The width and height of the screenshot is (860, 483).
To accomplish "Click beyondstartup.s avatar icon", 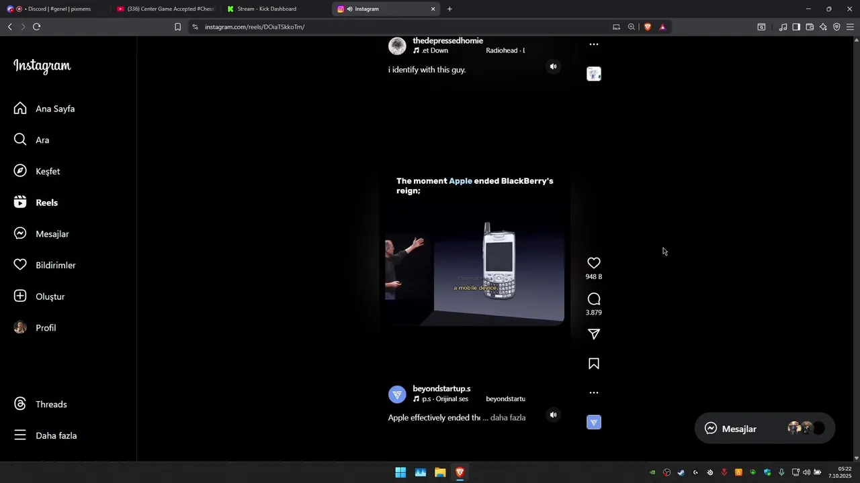I will click(x=397, y=394).
